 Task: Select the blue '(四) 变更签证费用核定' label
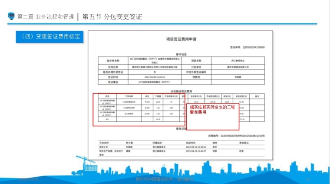[x=48, y=37]
